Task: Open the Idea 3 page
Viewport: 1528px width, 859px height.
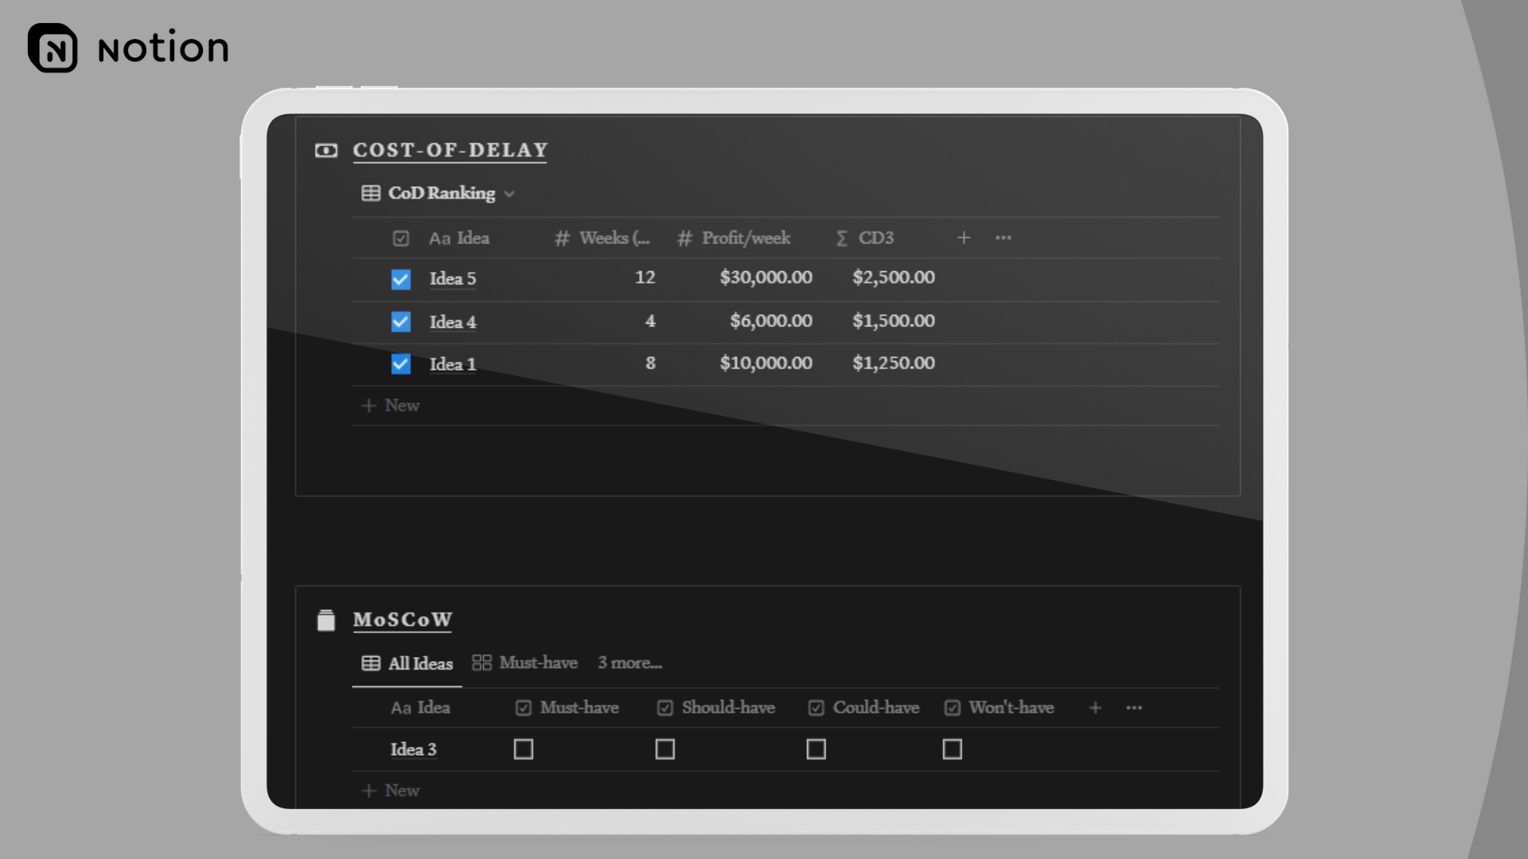Action: (x=414, y=749)
